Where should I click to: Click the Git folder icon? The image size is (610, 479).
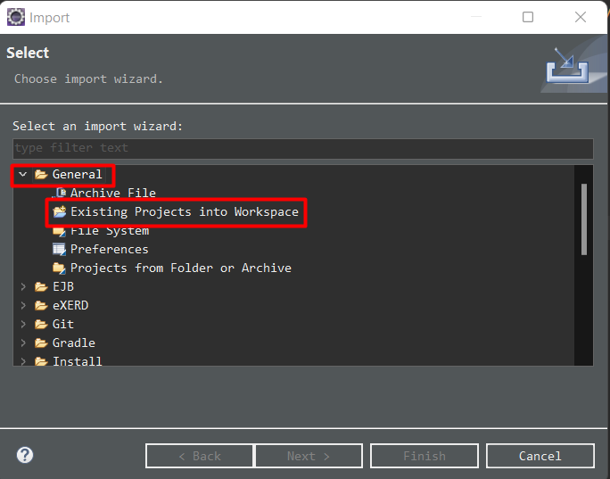[41, 324]
